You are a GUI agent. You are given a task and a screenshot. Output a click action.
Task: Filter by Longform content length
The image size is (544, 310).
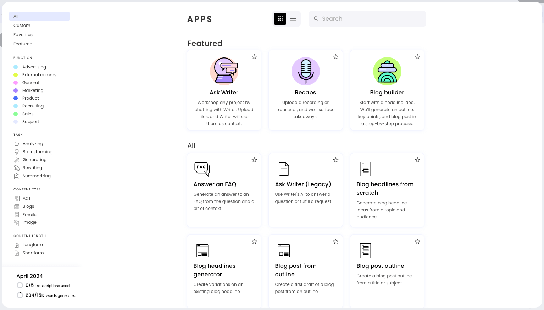click(33, 245)
